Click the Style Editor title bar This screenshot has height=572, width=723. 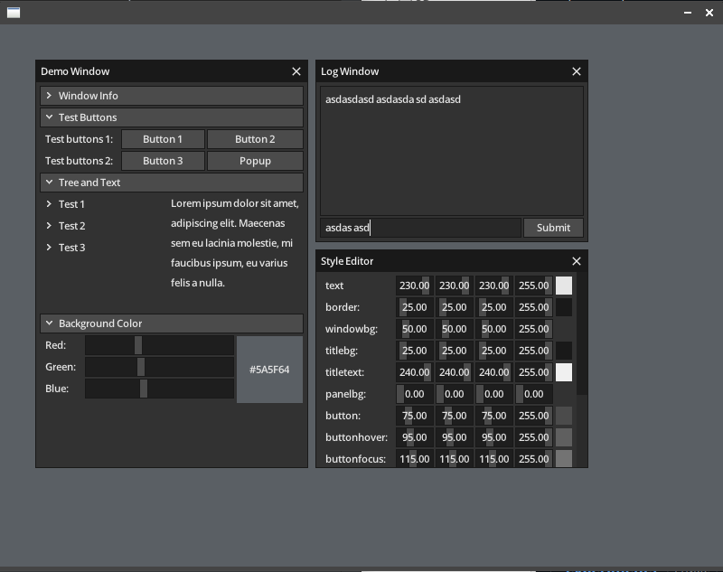point(452,261)
